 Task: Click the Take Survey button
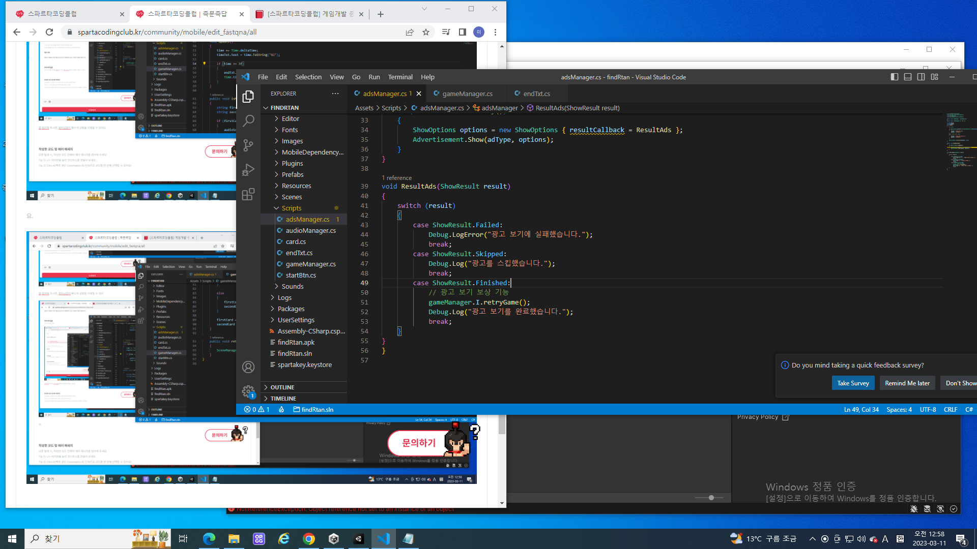pos(853,383)
